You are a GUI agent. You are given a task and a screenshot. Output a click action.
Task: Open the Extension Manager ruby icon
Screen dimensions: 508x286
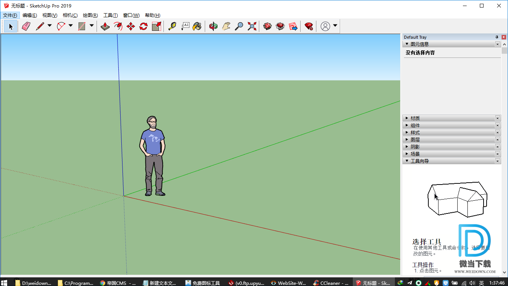[309, 26]
